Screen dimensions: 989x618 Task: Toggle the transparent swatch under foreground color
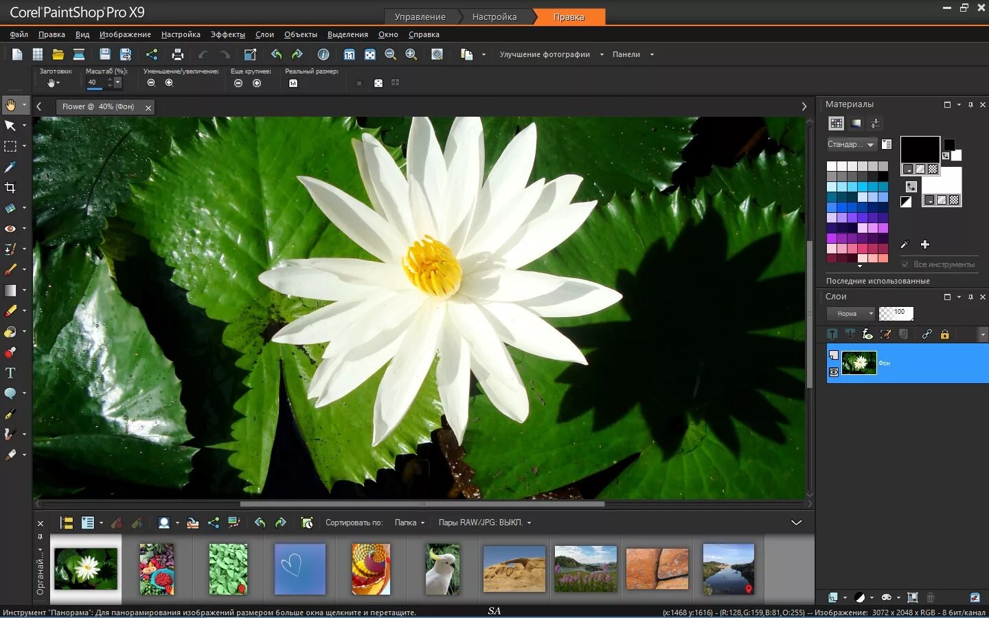click(x=932, y=169)
